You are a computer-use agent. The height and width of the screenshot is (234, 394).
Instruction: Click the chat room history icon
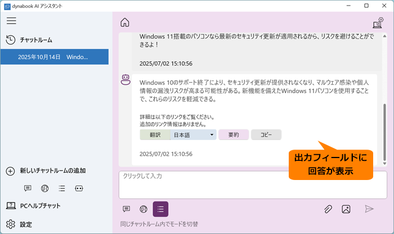10,40
